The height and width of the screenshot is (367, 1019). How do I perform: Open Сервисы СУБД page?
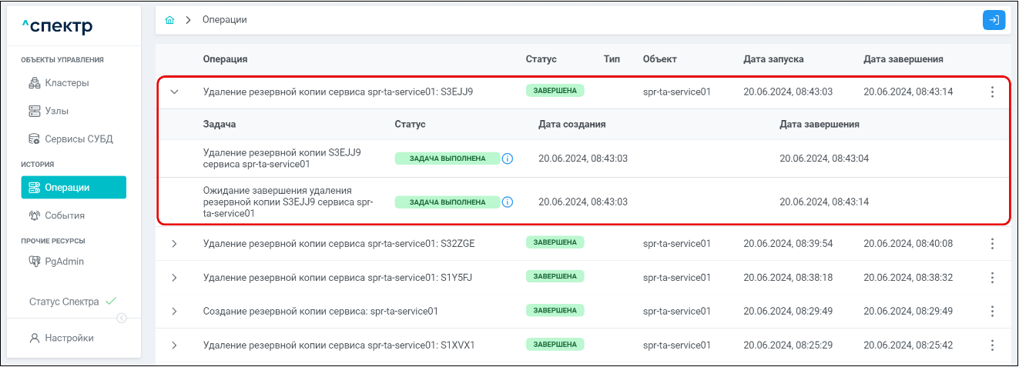(78, 139)
